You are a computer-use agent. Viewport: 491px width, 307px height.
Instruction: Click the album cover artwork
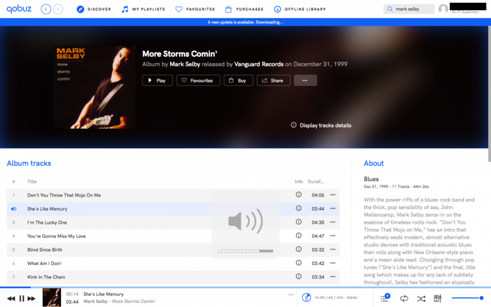[94, 87]
